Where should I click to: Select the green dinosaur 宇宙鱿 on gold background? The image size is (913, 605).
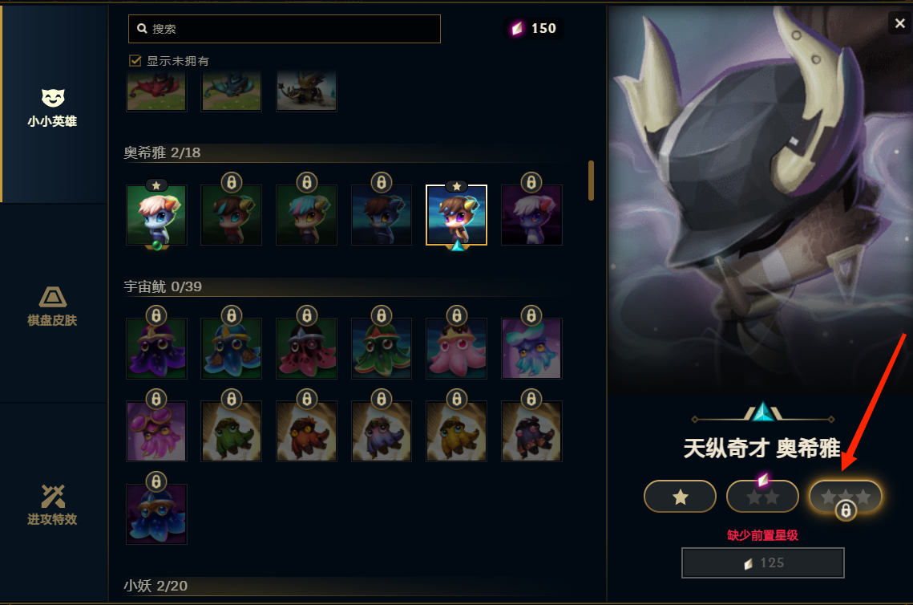pyautogui.click(x=232, y=432)
